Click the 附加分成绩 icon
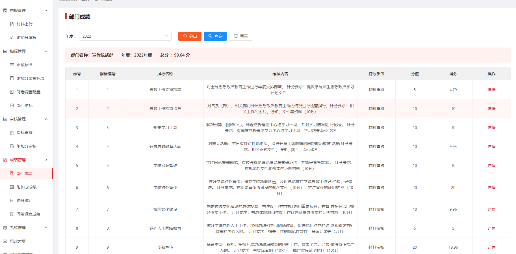Viewport: 516px width, 254px height. pos(12,187)
